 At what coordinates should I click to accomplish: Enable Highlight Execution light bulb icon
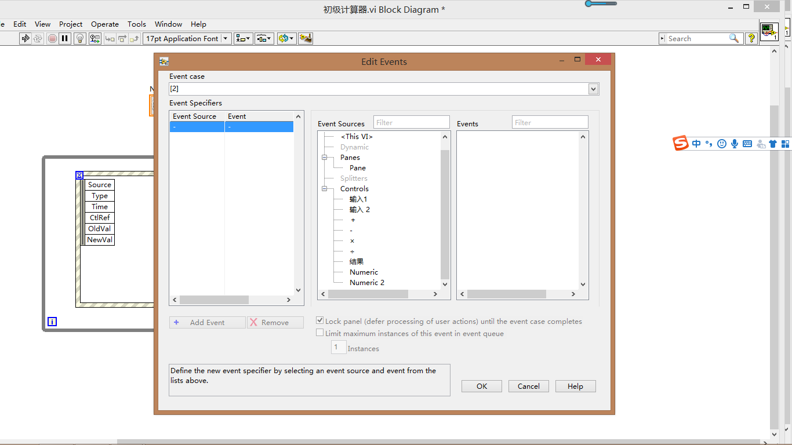point(79,38)
